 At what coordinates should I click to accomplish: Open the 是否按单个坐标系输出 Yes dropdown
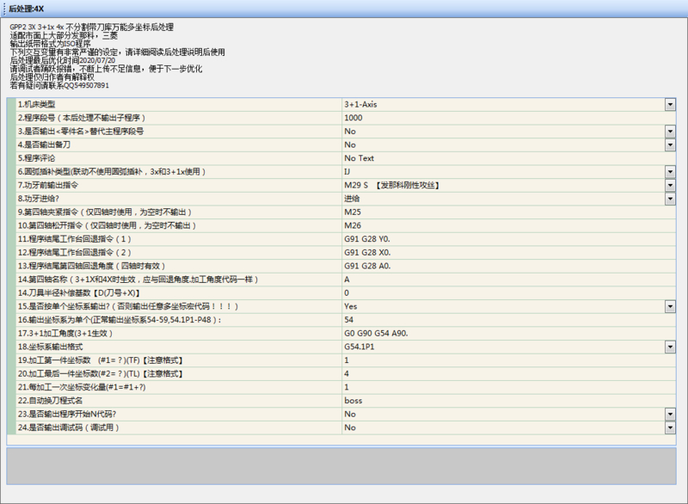[x=670, y=306]
